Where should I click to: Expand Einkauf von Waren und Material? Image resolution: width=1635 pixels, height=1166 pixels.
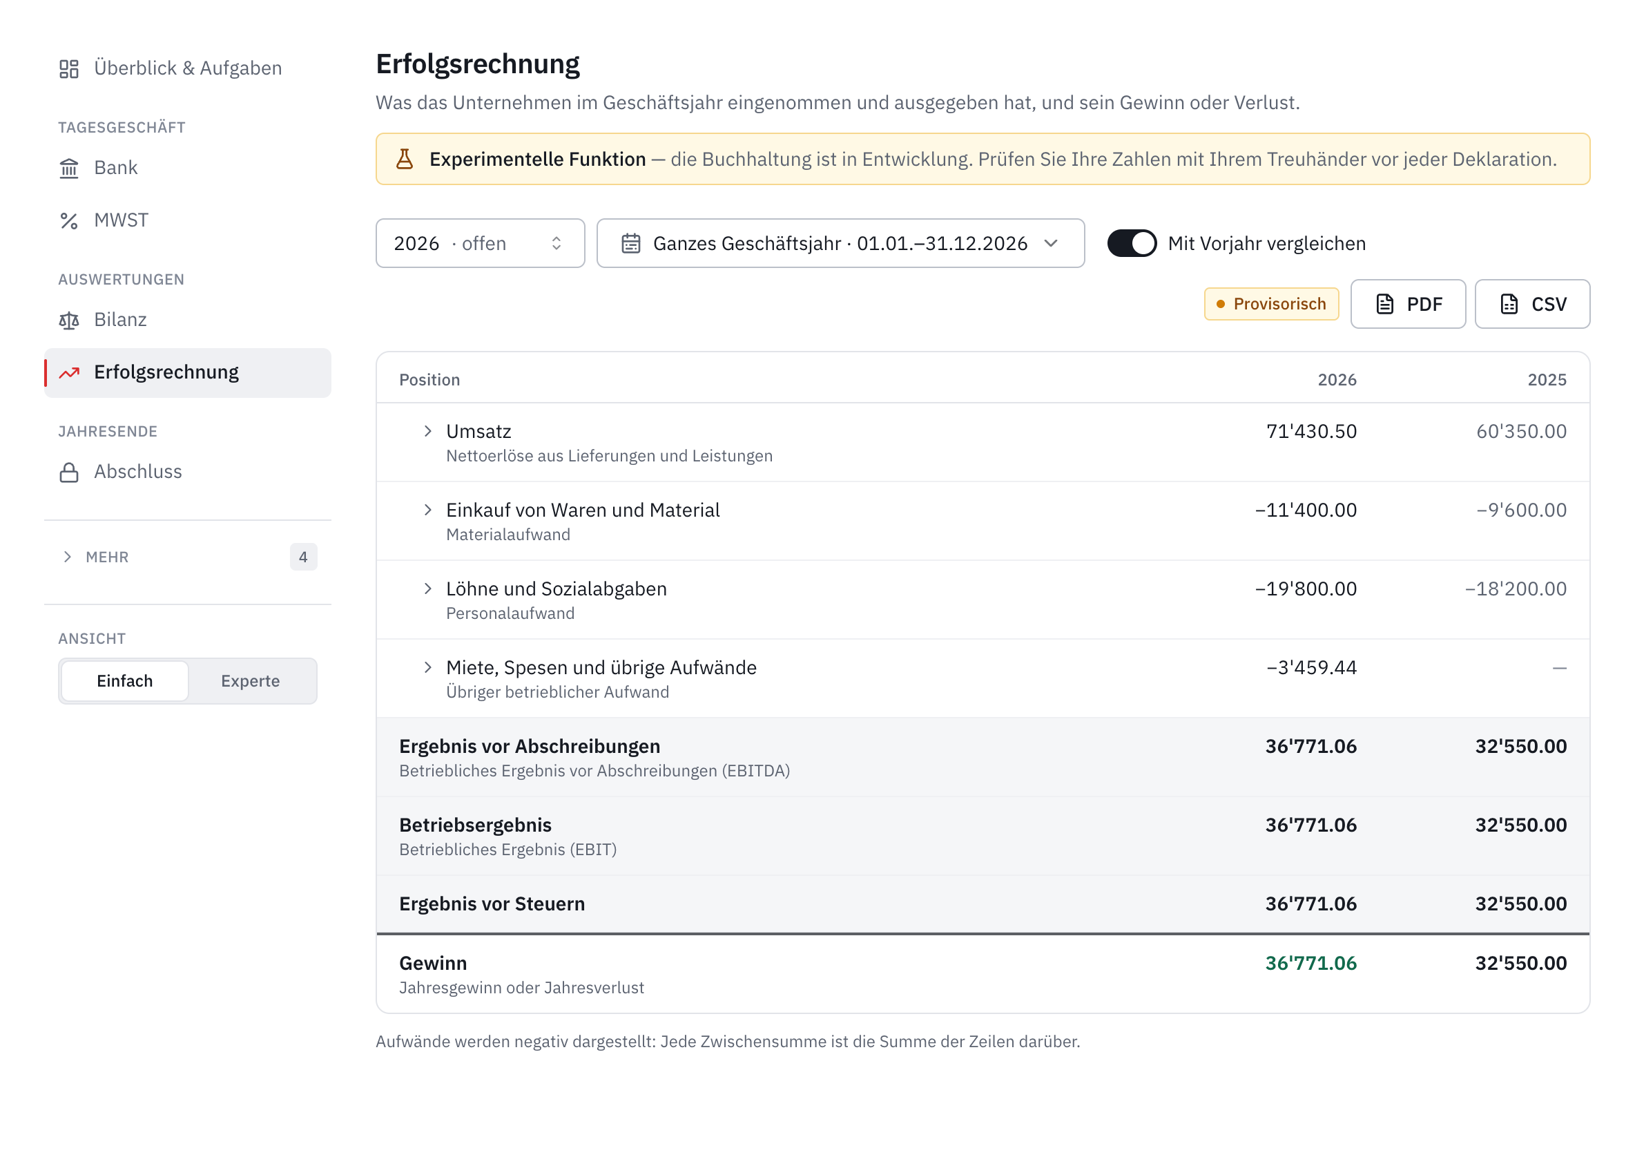428,510
